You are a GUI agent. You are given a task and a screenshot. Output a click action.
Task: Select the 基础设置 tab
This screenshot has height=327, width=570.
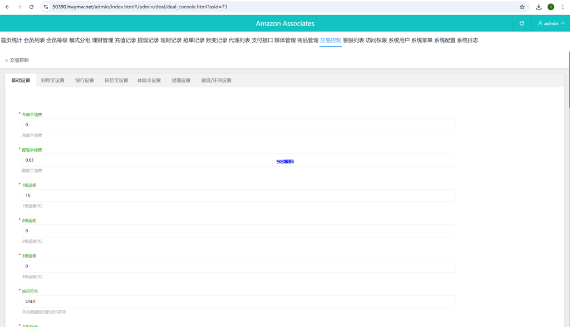(21, 81)
